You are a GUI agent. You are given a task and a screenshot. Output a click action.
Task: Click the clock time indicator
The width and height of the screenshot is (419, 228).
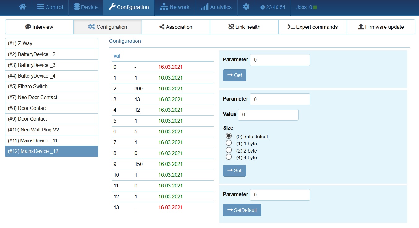tap(273, 7)
